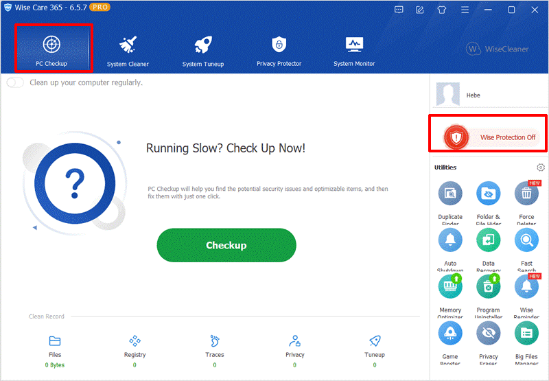This screenshot has height=381, width=549.
Task: Open the System Tuneup tab
Action: click(203, 50)
